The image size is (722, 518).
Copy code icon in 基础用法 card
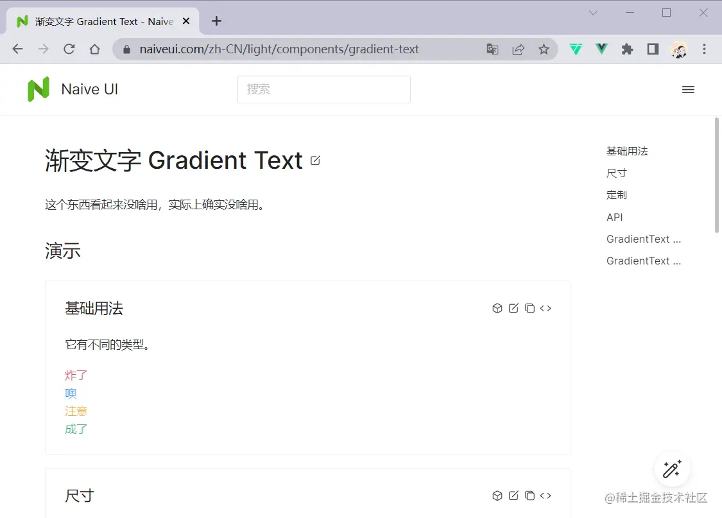[x=529, y=308]
